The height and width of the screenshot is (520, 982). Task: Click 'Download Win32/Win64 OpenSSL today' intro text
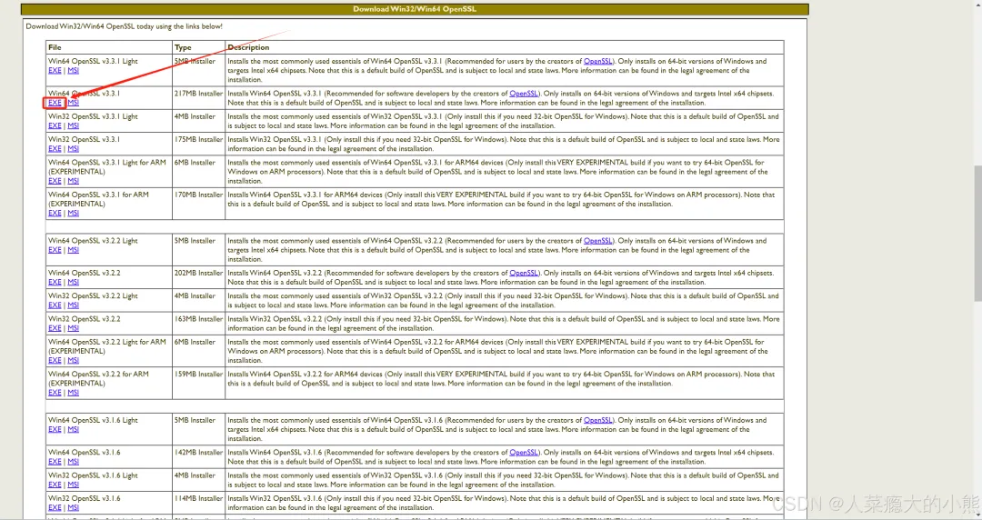coord(124,26)
